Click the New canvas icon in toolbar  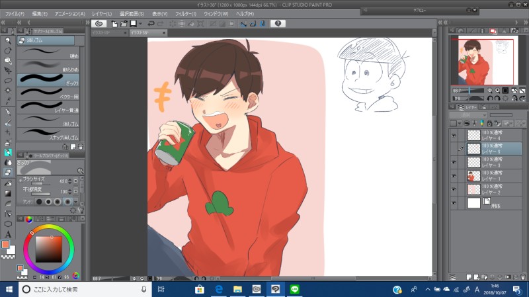114,24
